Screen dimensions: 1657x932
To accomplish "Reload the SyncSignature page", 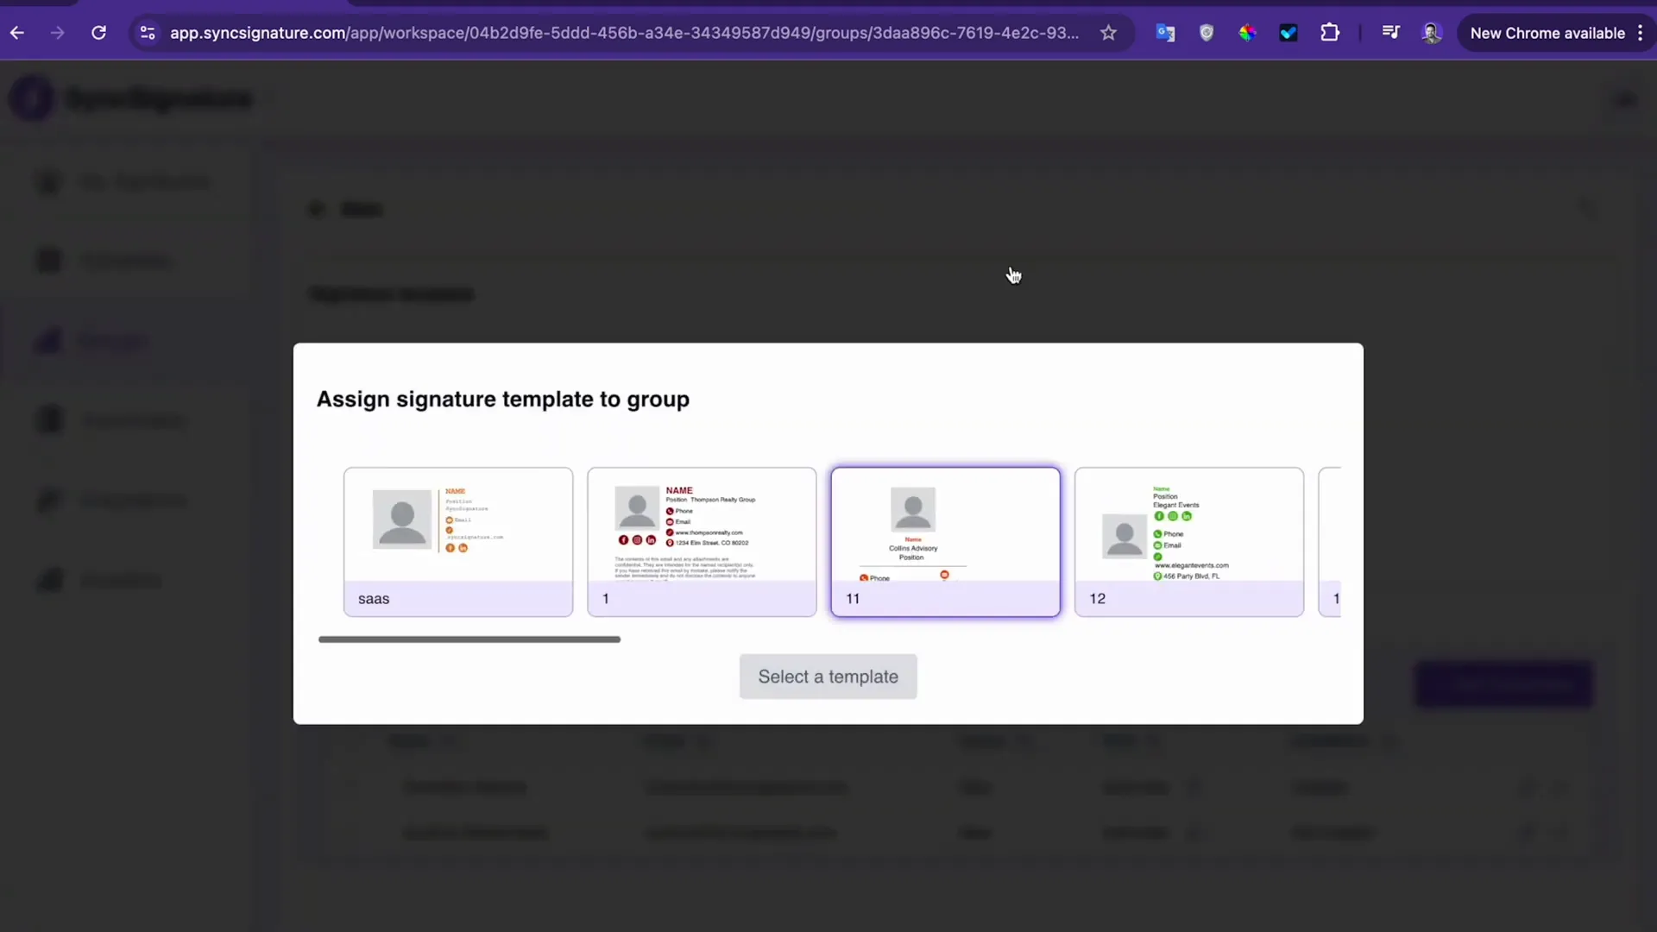I will tap(99, 33).
